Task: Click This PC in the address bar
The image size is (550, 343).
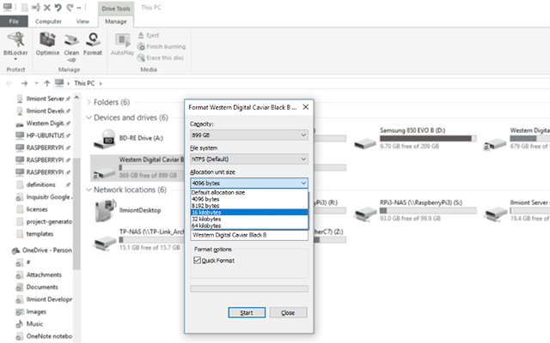Action: point(84,83)
